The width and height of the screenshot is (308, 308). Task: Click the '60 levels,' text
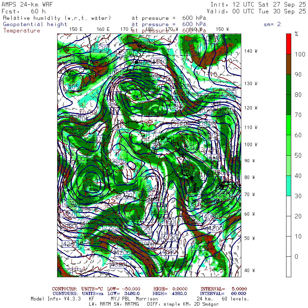tap(235, 299)
